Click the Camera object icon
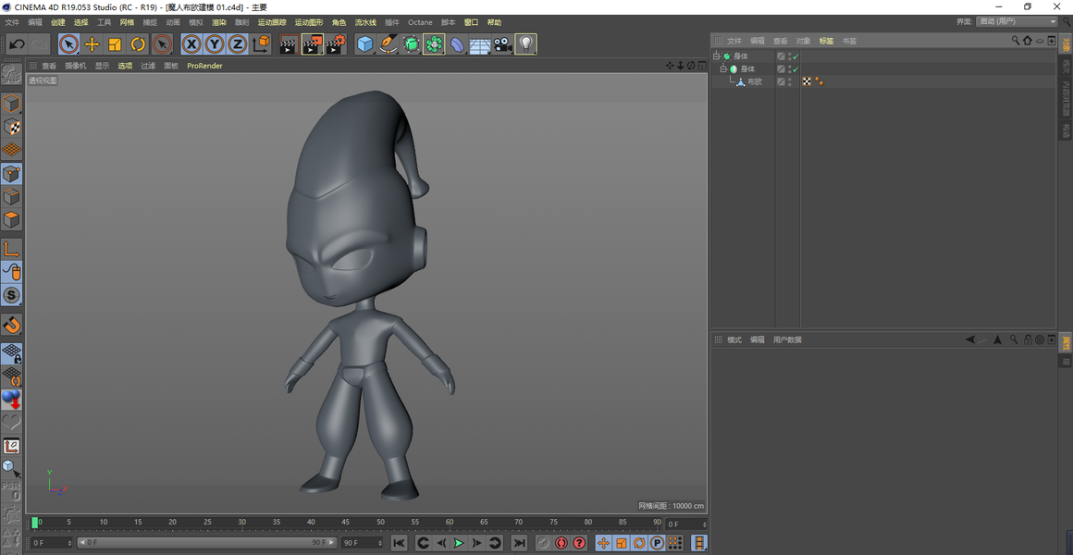 (x=502, y=44)
